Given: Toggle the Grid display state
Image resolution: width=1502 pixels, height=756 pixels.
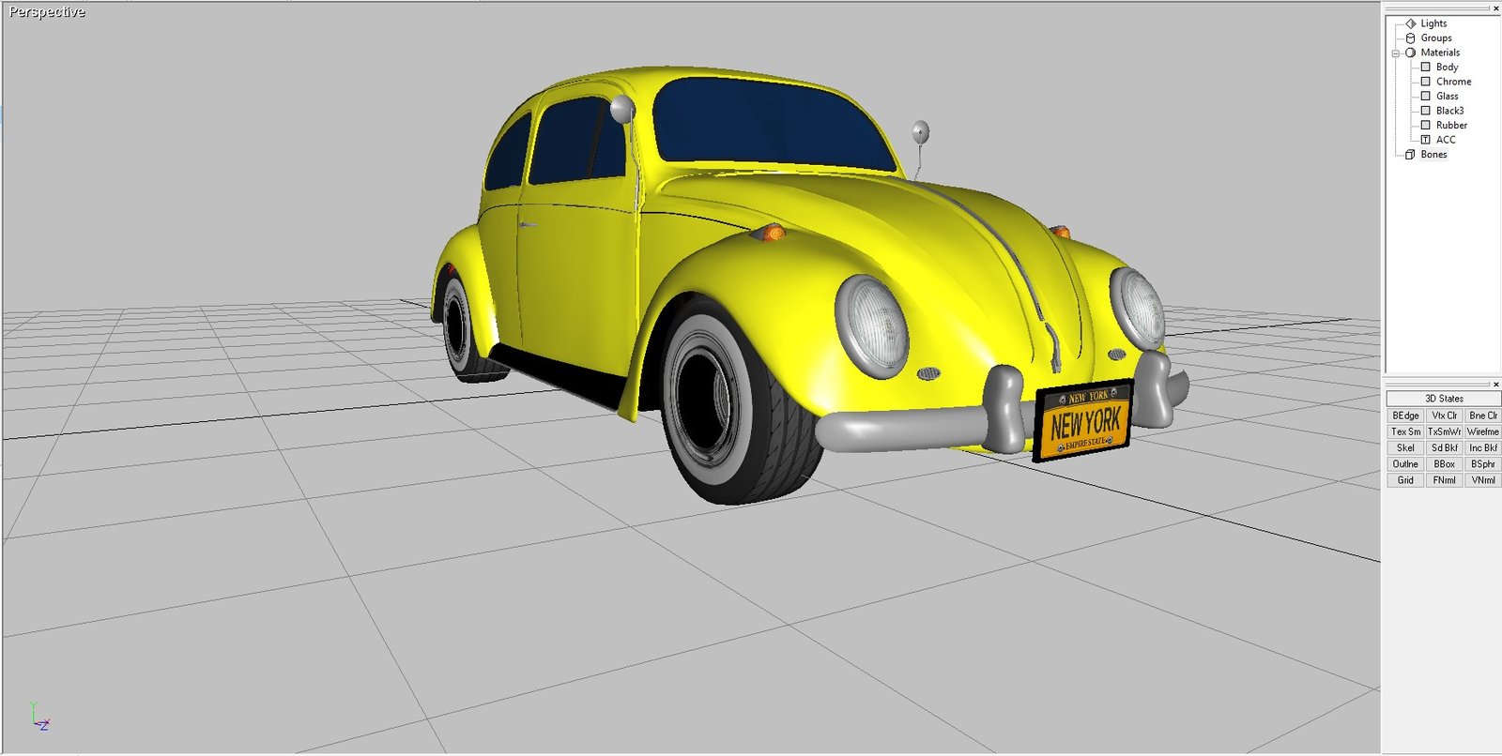Looking at the screenshot, I should click(x=1405, y=480).
